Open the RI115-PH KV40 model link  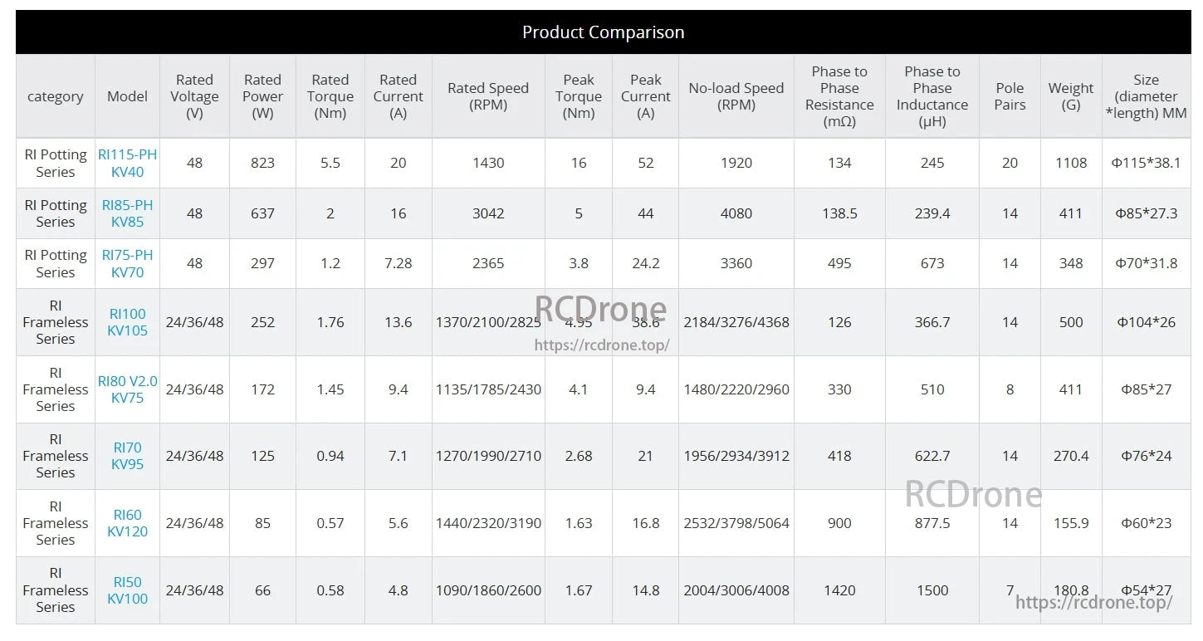[126, 163]
